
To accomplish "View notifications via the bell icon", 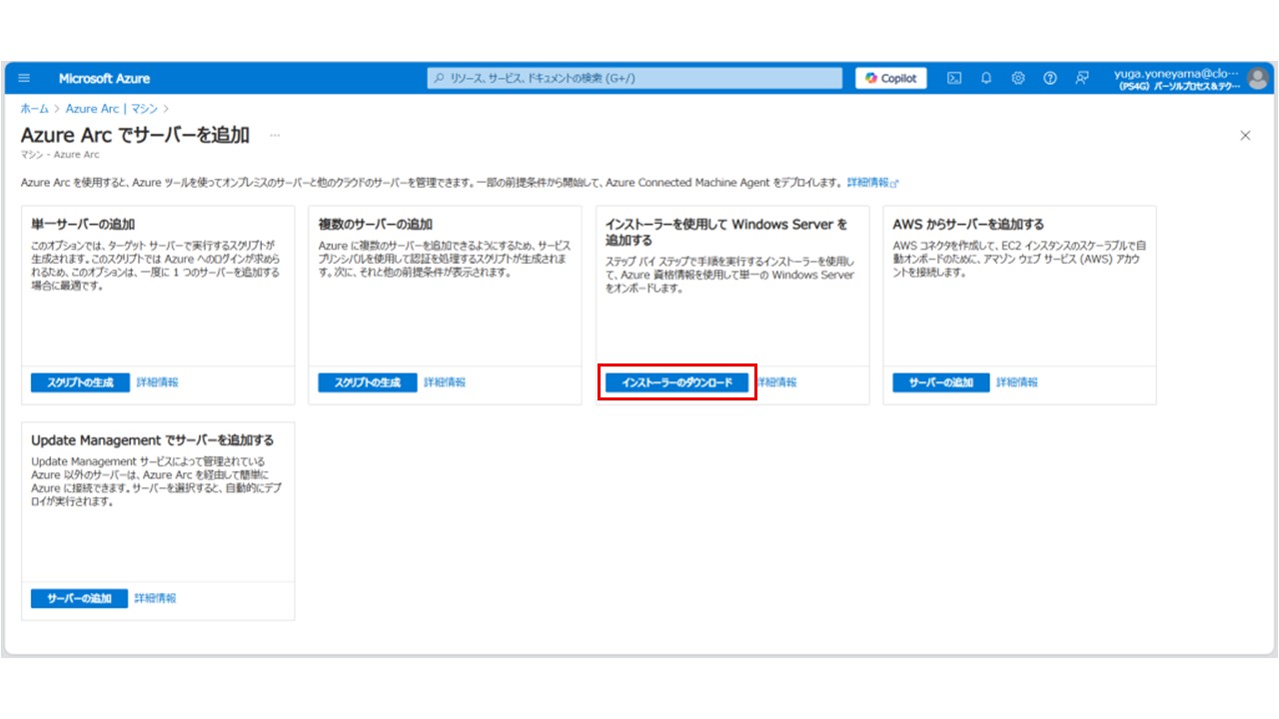I will [x=985, y=78].
